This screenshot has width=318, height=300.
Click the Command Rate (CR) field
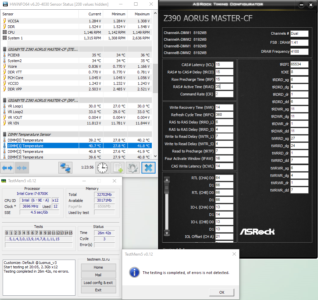[224, 94]
